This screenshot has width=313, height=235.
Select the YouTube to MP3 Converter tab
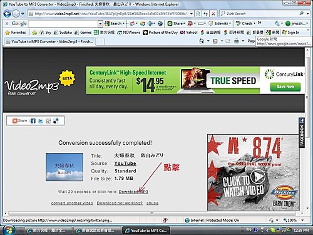pyautogui.click(x=49, y=41)
